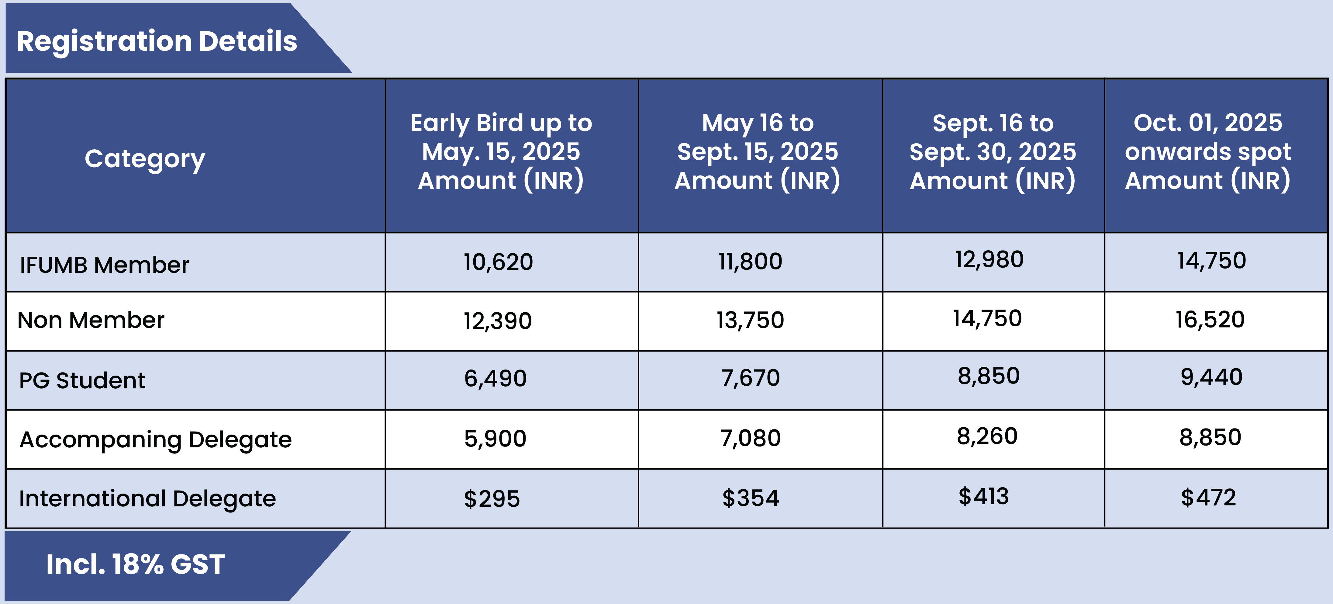This screenshot has height=604, width=1333.
Task: Click the PG Student row label
Action: tap(82, 380)
